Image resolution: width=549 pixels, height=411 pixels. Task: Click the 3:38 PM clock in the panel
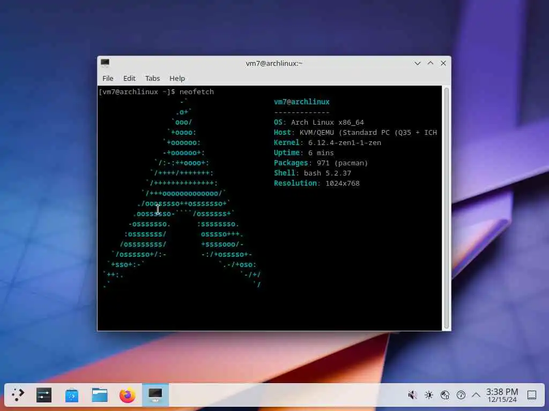(502, 395)
